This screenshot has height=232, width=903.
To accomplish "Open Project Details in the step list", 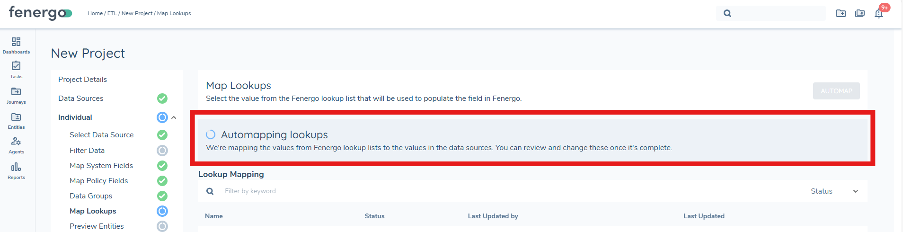I will pyautogui.click(x=83, y=80).
